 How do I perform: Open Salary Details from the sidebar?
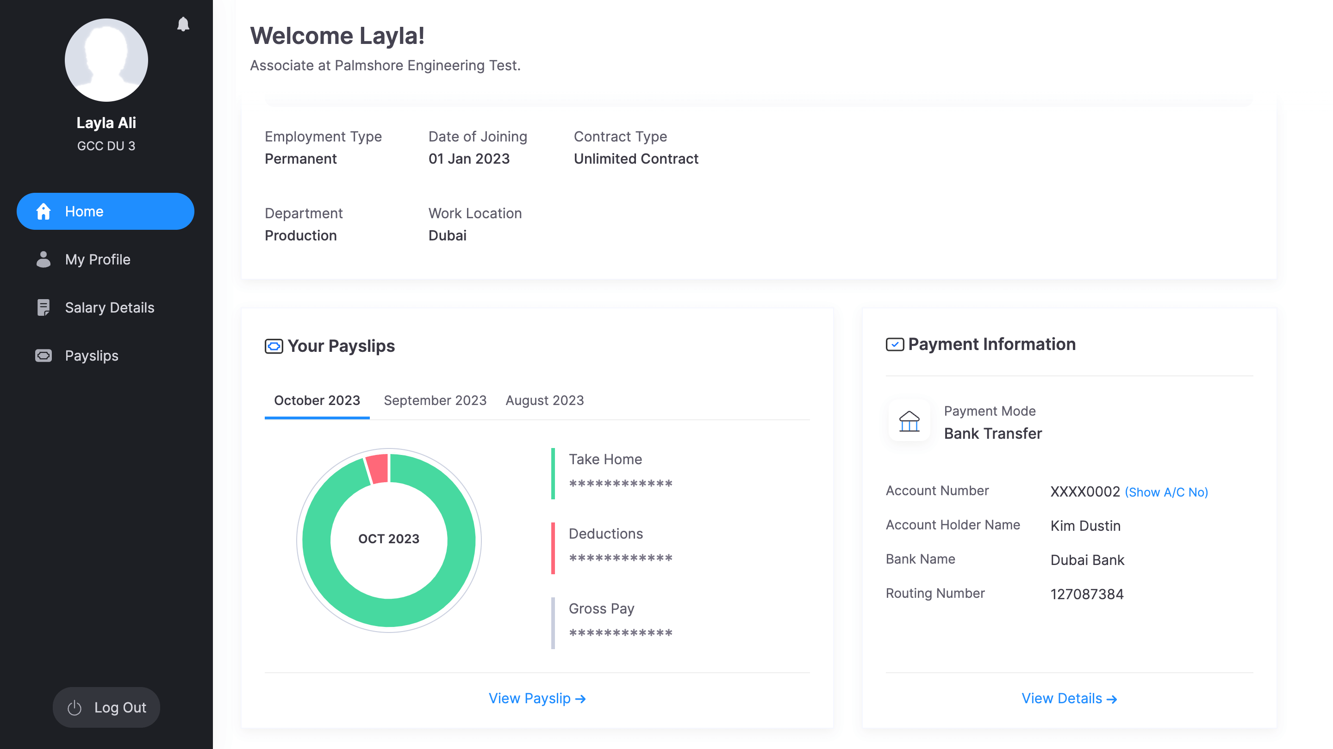coord(109,307)
